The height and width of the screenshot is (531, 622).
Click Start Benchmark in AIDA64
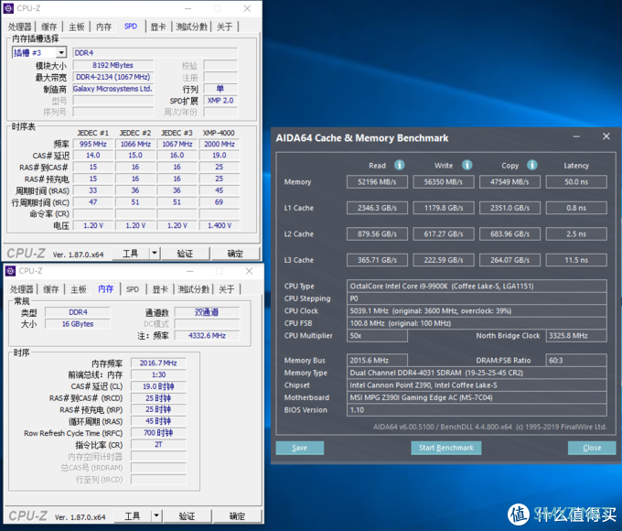coord(445,448)
